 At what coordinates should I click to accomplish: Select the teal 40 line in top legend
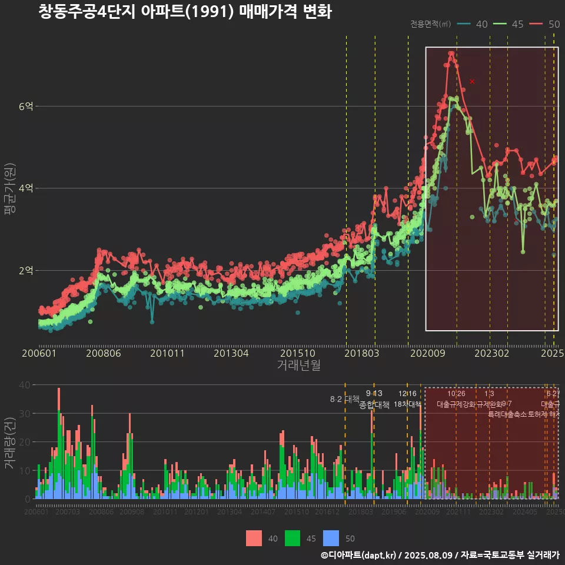click(464, 24)
